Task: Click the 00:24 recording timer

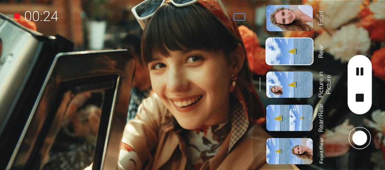Action: [x=41, y=17]
